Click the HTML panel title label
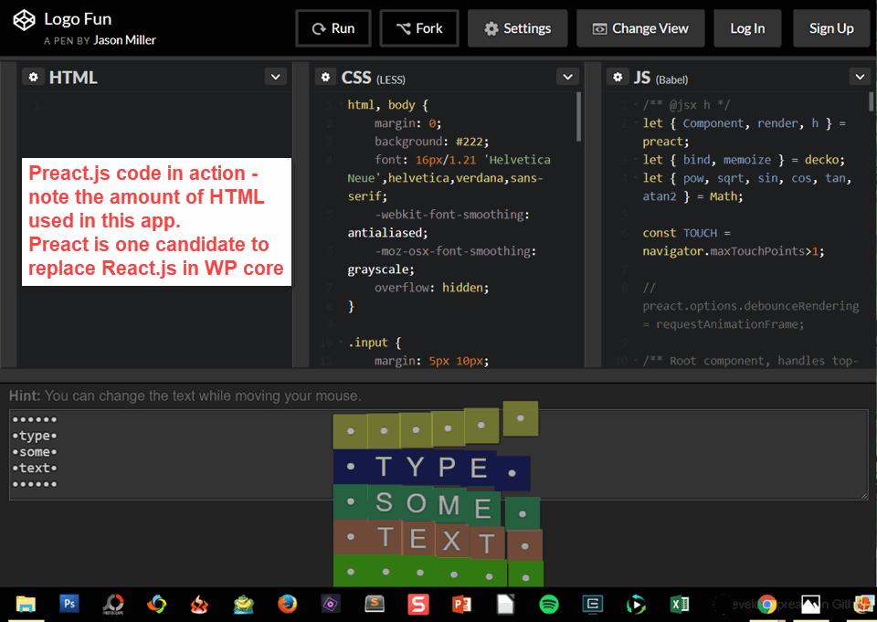This screenshot has height=622, width=877. coord(73,78)
